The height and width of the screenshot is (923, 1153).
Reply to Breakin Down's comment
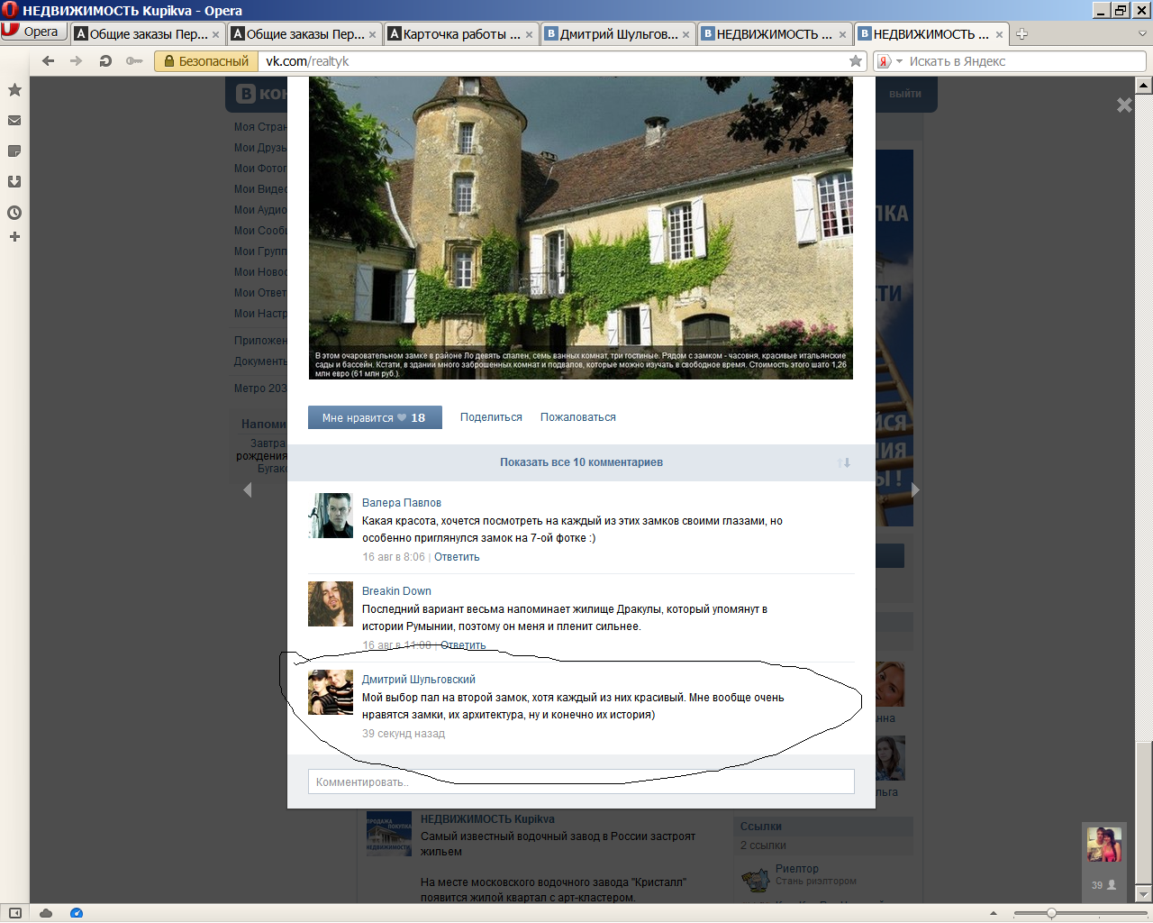pyautogui.click(x=463, y=645)
